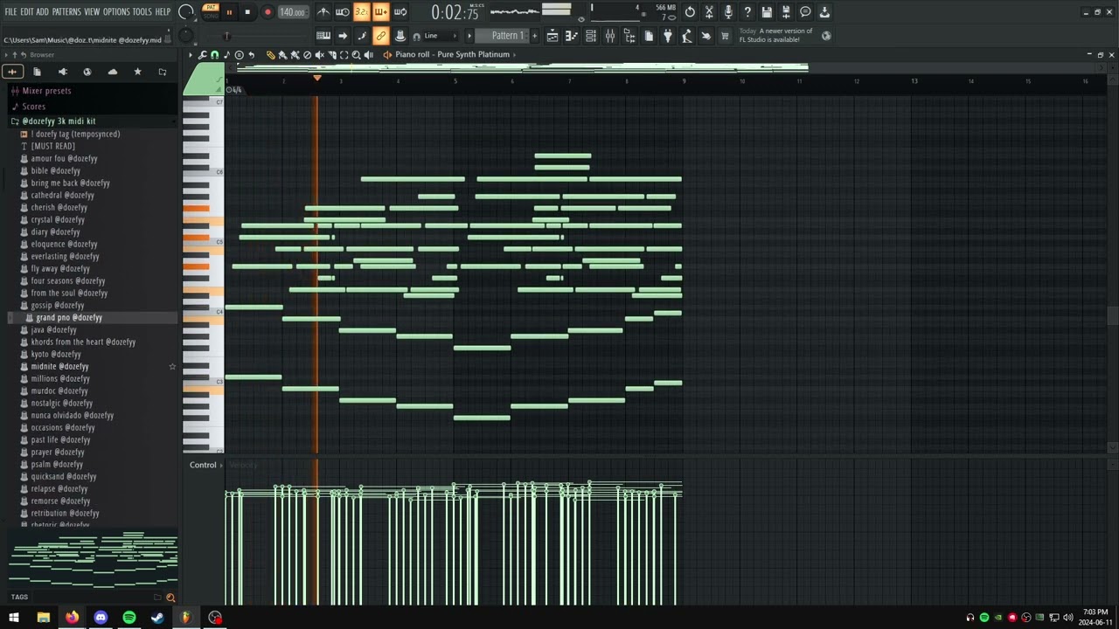Toggle the multilink to controllers icon
The image size is (1119, 629).
(x=380, y=36)
